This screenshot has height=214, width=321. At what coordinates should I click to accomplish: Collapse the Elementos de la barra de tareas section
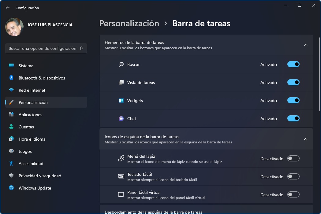point(305,45)
